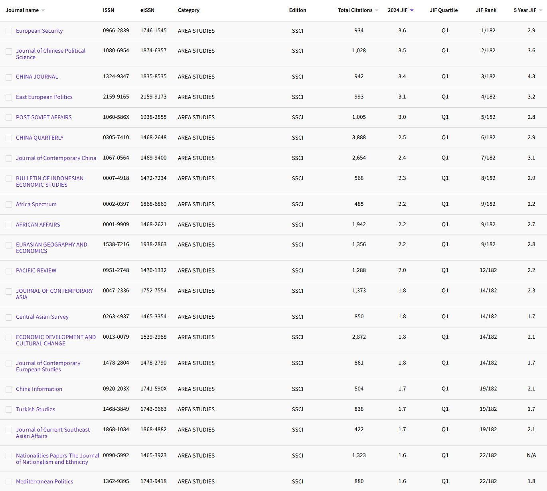Tick the PACIFIC REVIEW checkbox
547x491 pixels.
(x=9, y=271)
